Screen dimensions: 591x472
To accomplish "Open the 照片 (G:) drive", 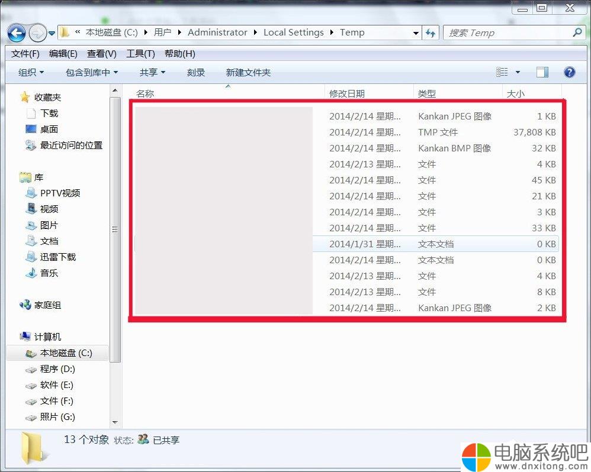I will point(57,417).
